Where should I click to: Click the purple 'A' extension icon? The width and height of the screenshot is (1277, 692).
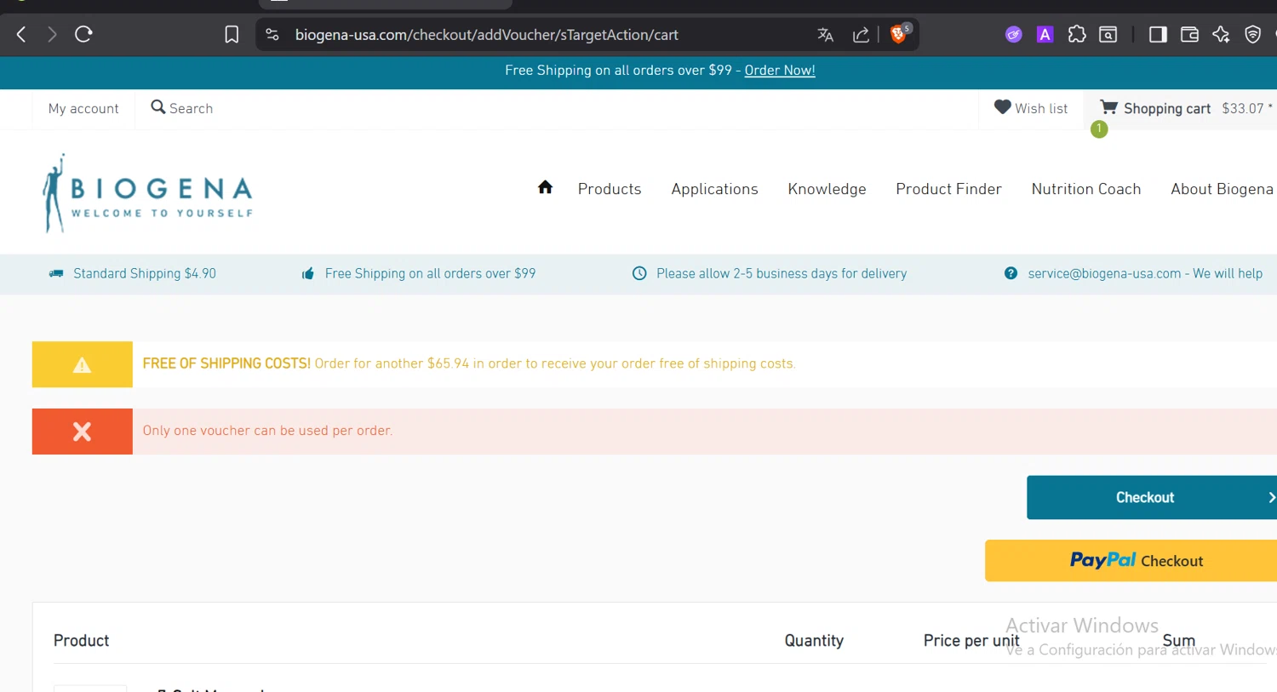point(1045,35)
